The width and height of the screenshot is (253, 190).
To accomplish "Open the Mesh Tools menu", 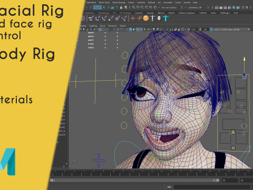I will tap(104, 3).
